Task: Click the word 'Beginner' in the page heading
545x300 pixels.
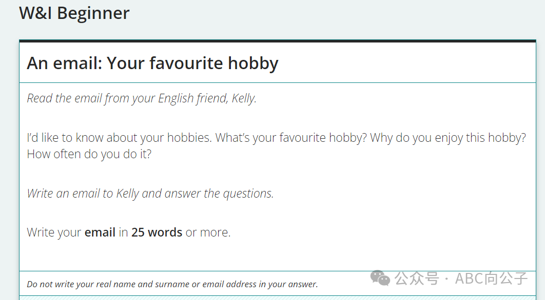Action: 93,13
